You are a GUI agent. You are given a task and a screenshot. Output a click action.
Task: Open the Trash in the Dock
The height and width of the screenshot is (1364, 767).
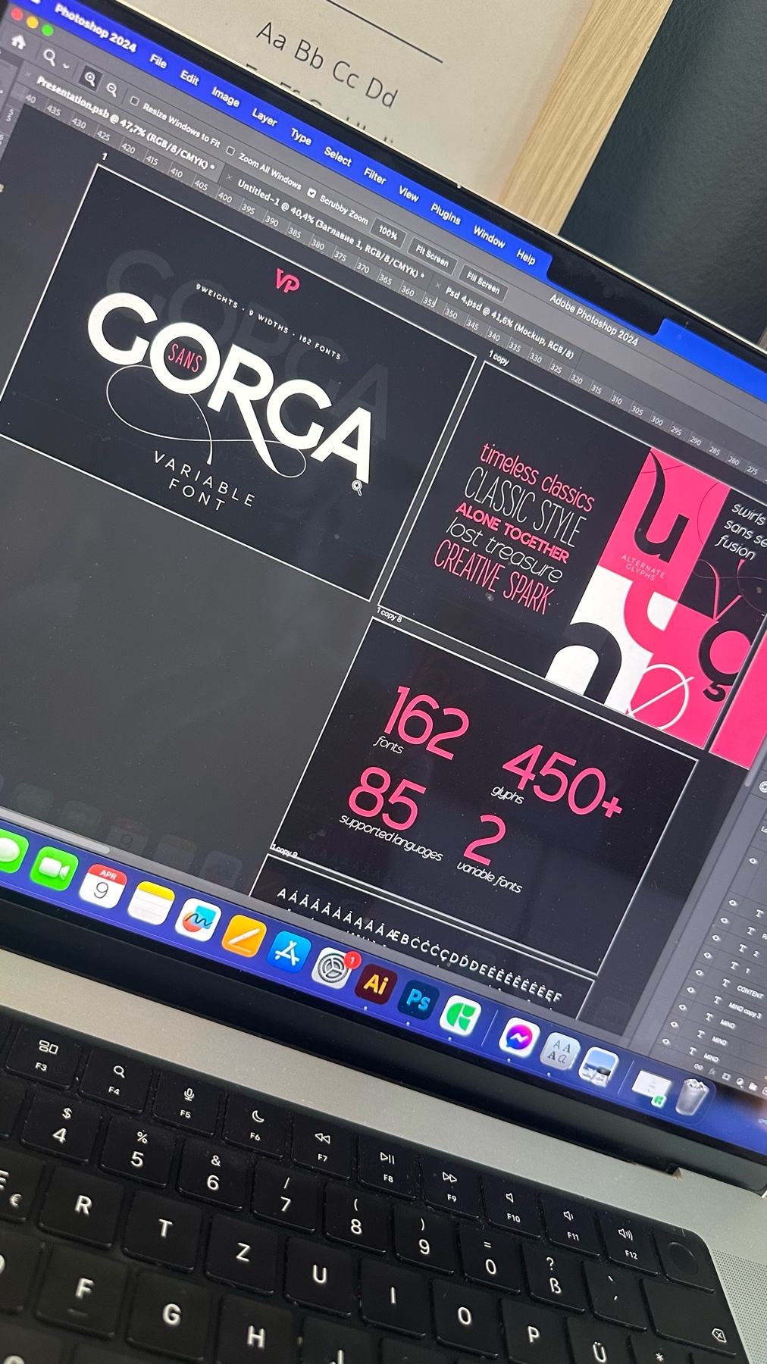click(x=692, y=1095)
